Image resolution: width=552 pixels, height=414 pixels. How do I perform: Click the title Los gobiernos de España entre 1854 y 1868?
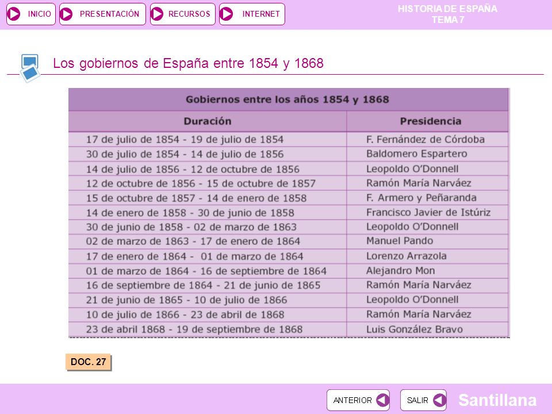(x=188, y=63)
